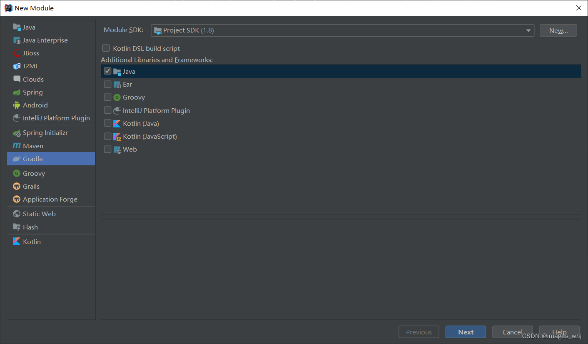Viewport: 588px width, 344px height.
Task: Highlight the Kotlin (JavaScript) framework label
Action: click(x=150, y=136)
